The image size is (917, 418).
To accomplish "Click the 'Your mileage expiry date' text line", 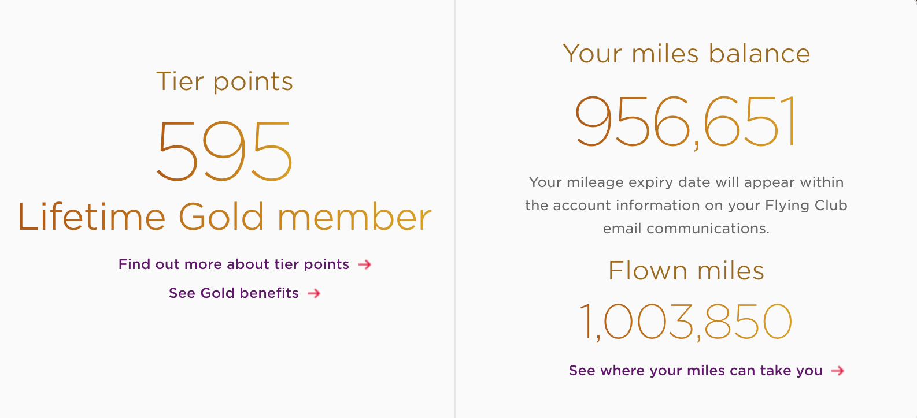I will coord(686,182).
